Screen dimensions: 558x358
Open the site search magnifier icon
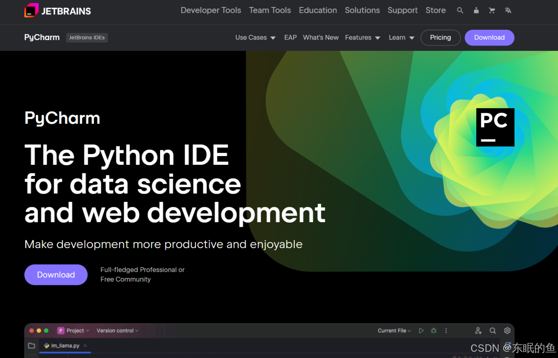tap(460, 11)
